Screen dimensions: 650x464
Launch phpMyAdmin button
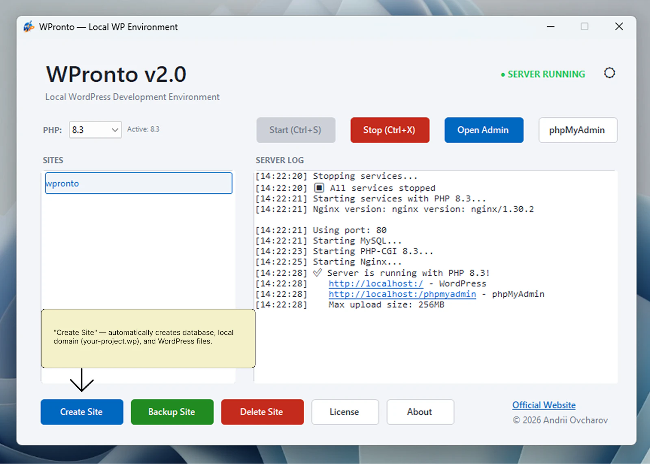pos(578,130)
